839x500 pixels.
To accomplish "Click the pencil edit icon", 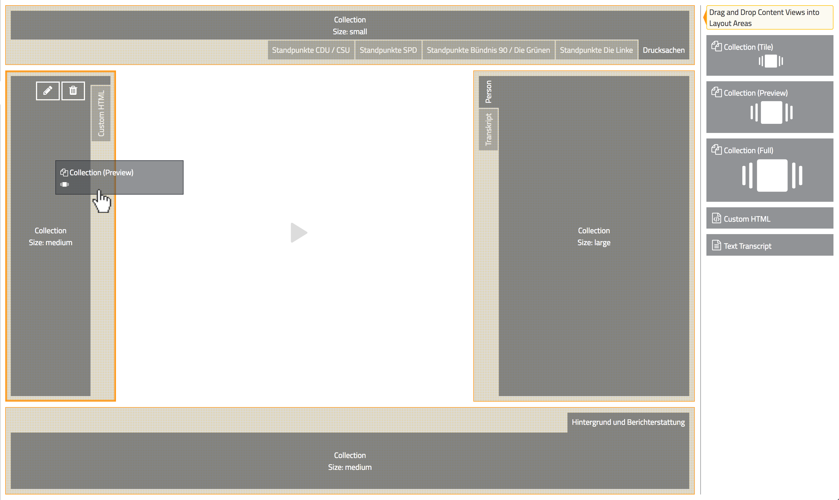I will (48, 91).
